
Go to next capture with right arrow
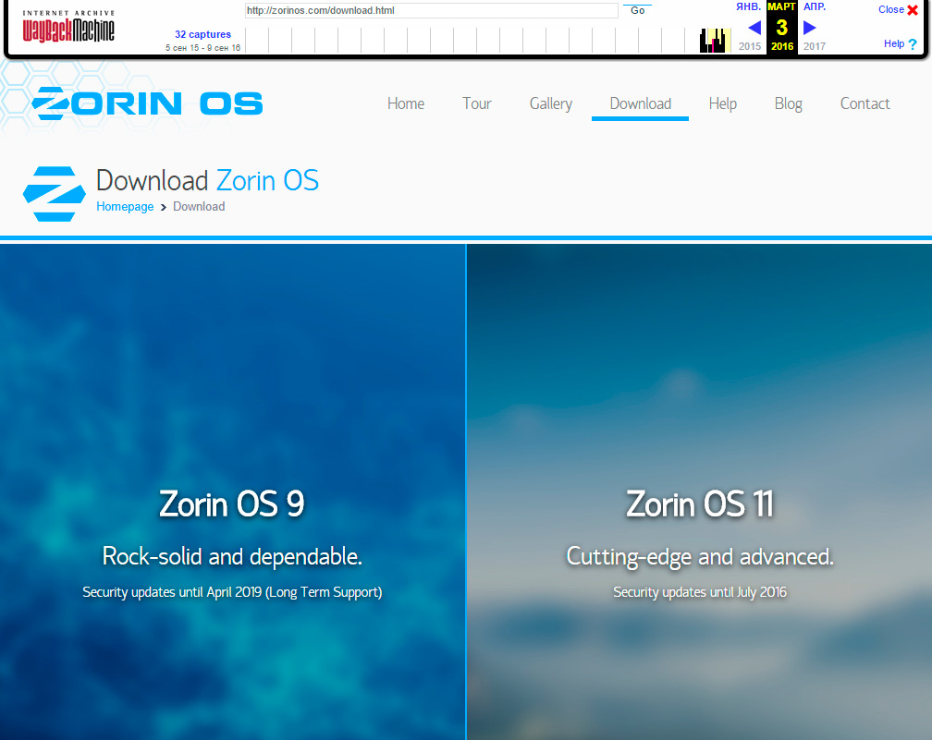point(810,28)
